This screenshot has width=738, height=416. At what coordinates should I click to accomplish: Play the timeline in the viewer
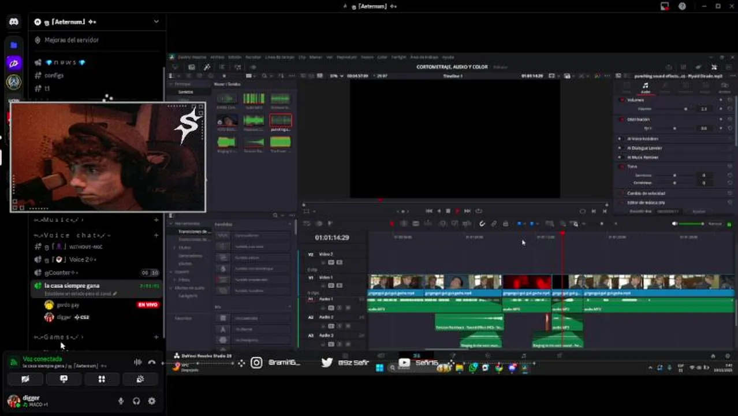(x=457, y=211)
